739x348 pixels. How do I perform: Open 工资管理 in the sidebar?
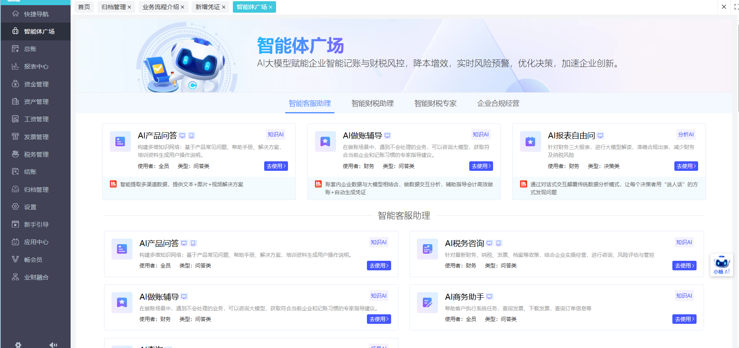click(36, 119)
